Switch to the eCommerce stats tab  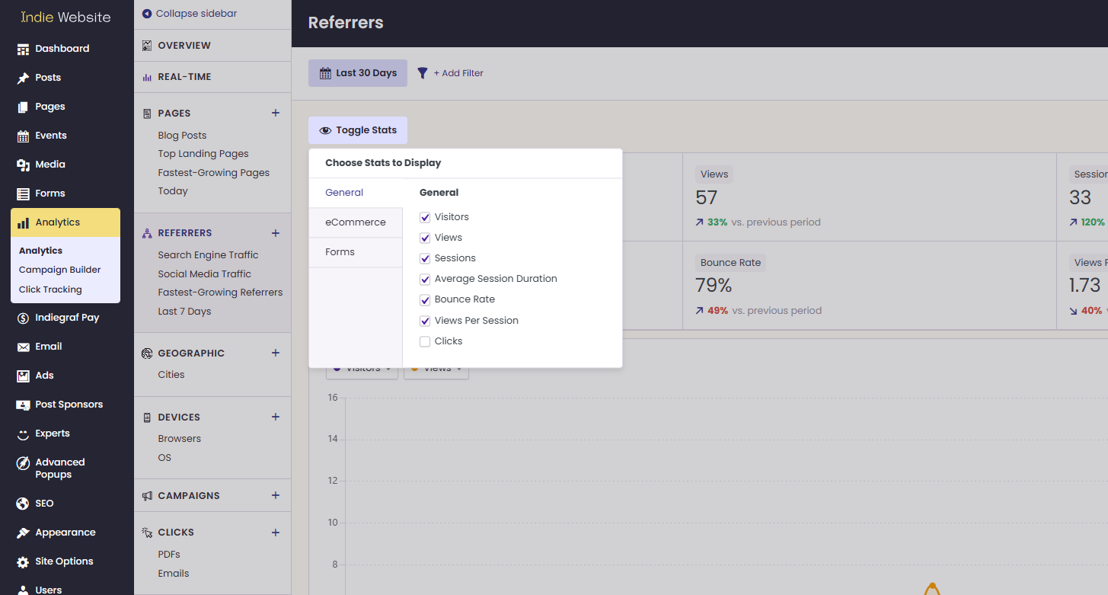click(356, 222)
